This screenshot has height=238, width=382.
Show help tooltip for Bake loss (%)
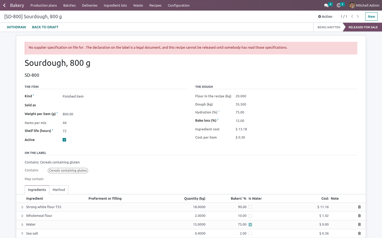pos(218,120)
